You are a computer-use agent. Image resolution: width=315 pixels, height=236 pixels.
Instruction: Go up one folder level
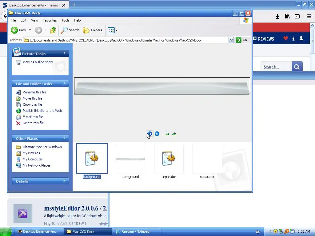[x=53, y=30]
